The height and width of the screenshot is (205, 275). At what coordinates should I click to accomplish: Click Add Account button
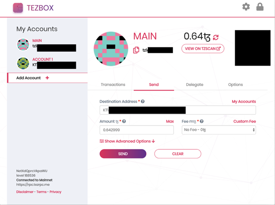tap(47, 78)
